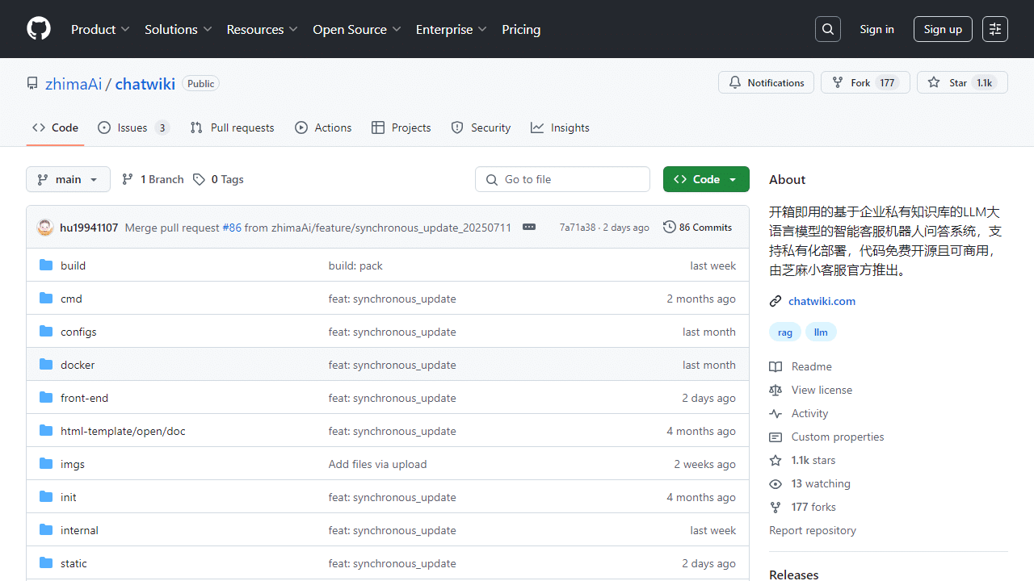This screenshot has height=581, width=1034.
Task: Switch to the Insights tab
Action: pyautogui.click(x=560, y=127)
